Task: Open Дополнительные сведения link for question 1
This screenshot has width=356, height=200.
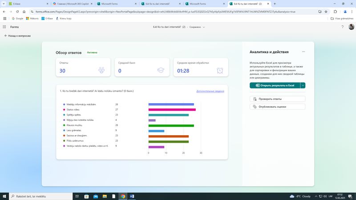Action: pyautogui.click(x=210, y=91)
